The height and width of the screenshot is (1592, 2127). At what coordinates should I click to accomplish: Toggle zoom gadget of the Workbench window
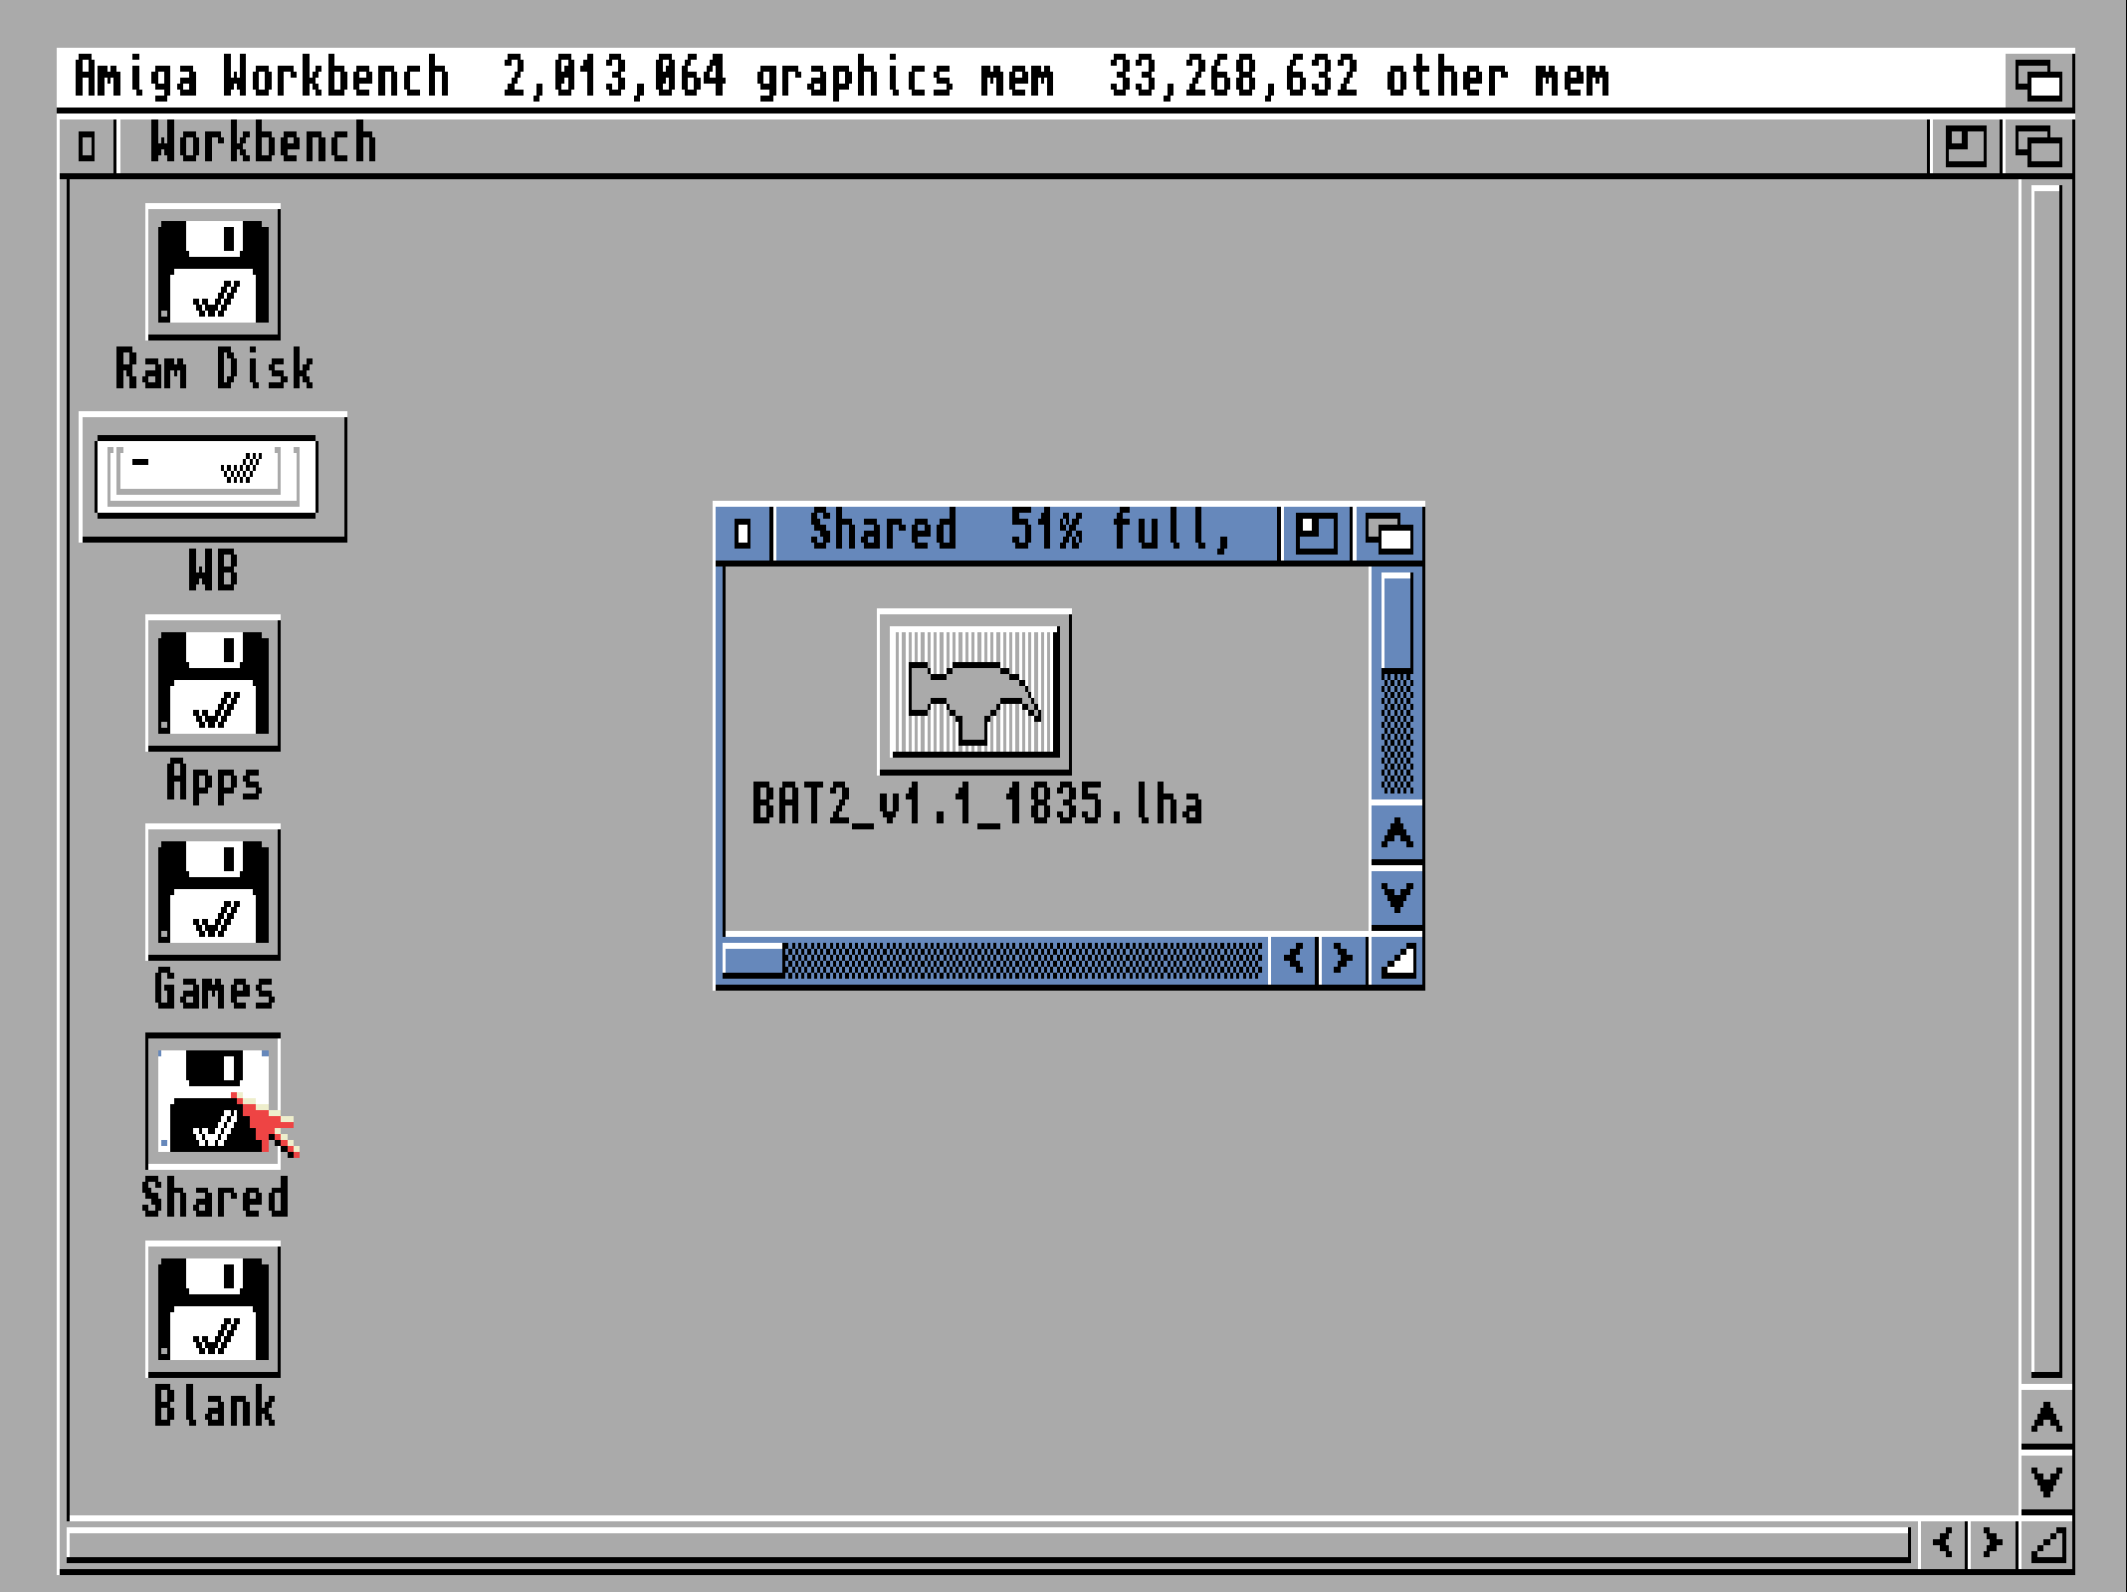pyautogui.click(x=1964, y=146)
